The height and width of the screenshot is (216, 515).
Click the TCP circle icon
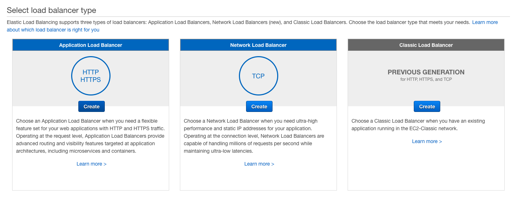[x=258, y=76]
